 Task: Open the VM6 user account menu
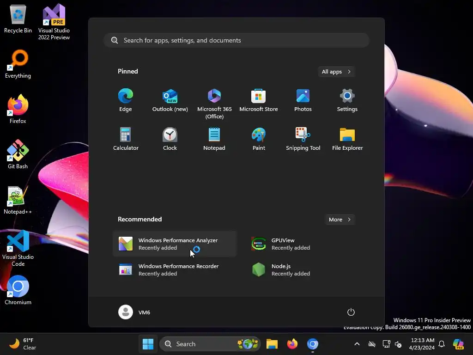(x=134, y=312)
